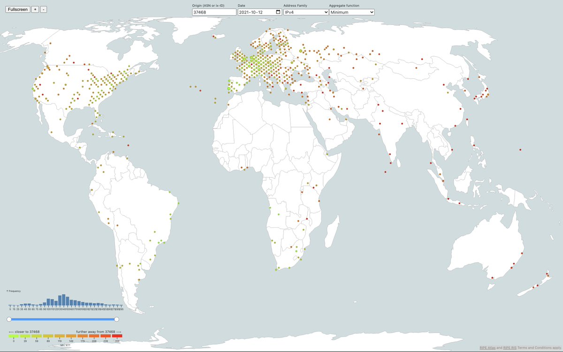Select a red probe marker near Sydney
This screenshot has height=352, width=563.
(514, 264)
